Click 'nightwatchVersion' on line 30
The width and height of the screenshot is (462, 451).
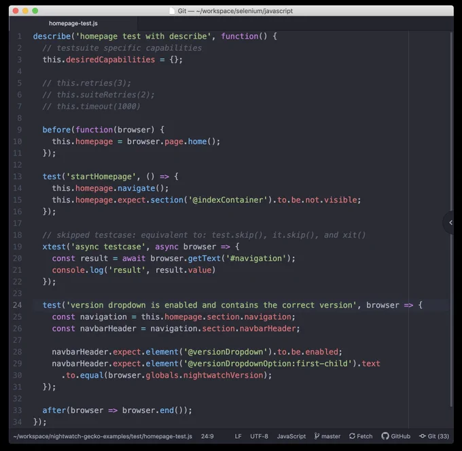(223, 376)
